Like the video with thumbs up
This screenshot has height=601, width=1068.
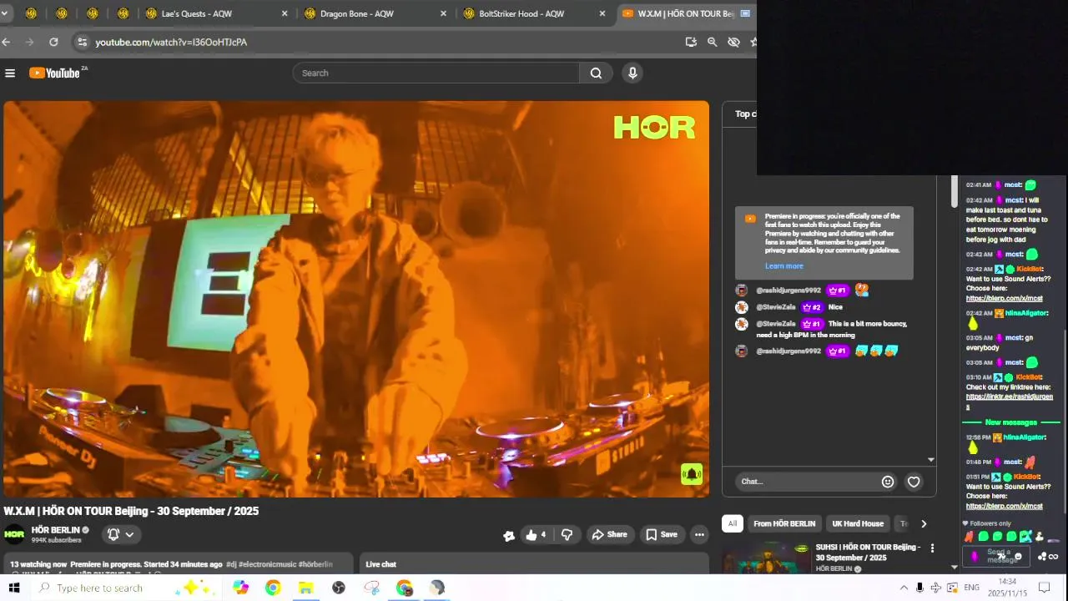tap(536, 534)
